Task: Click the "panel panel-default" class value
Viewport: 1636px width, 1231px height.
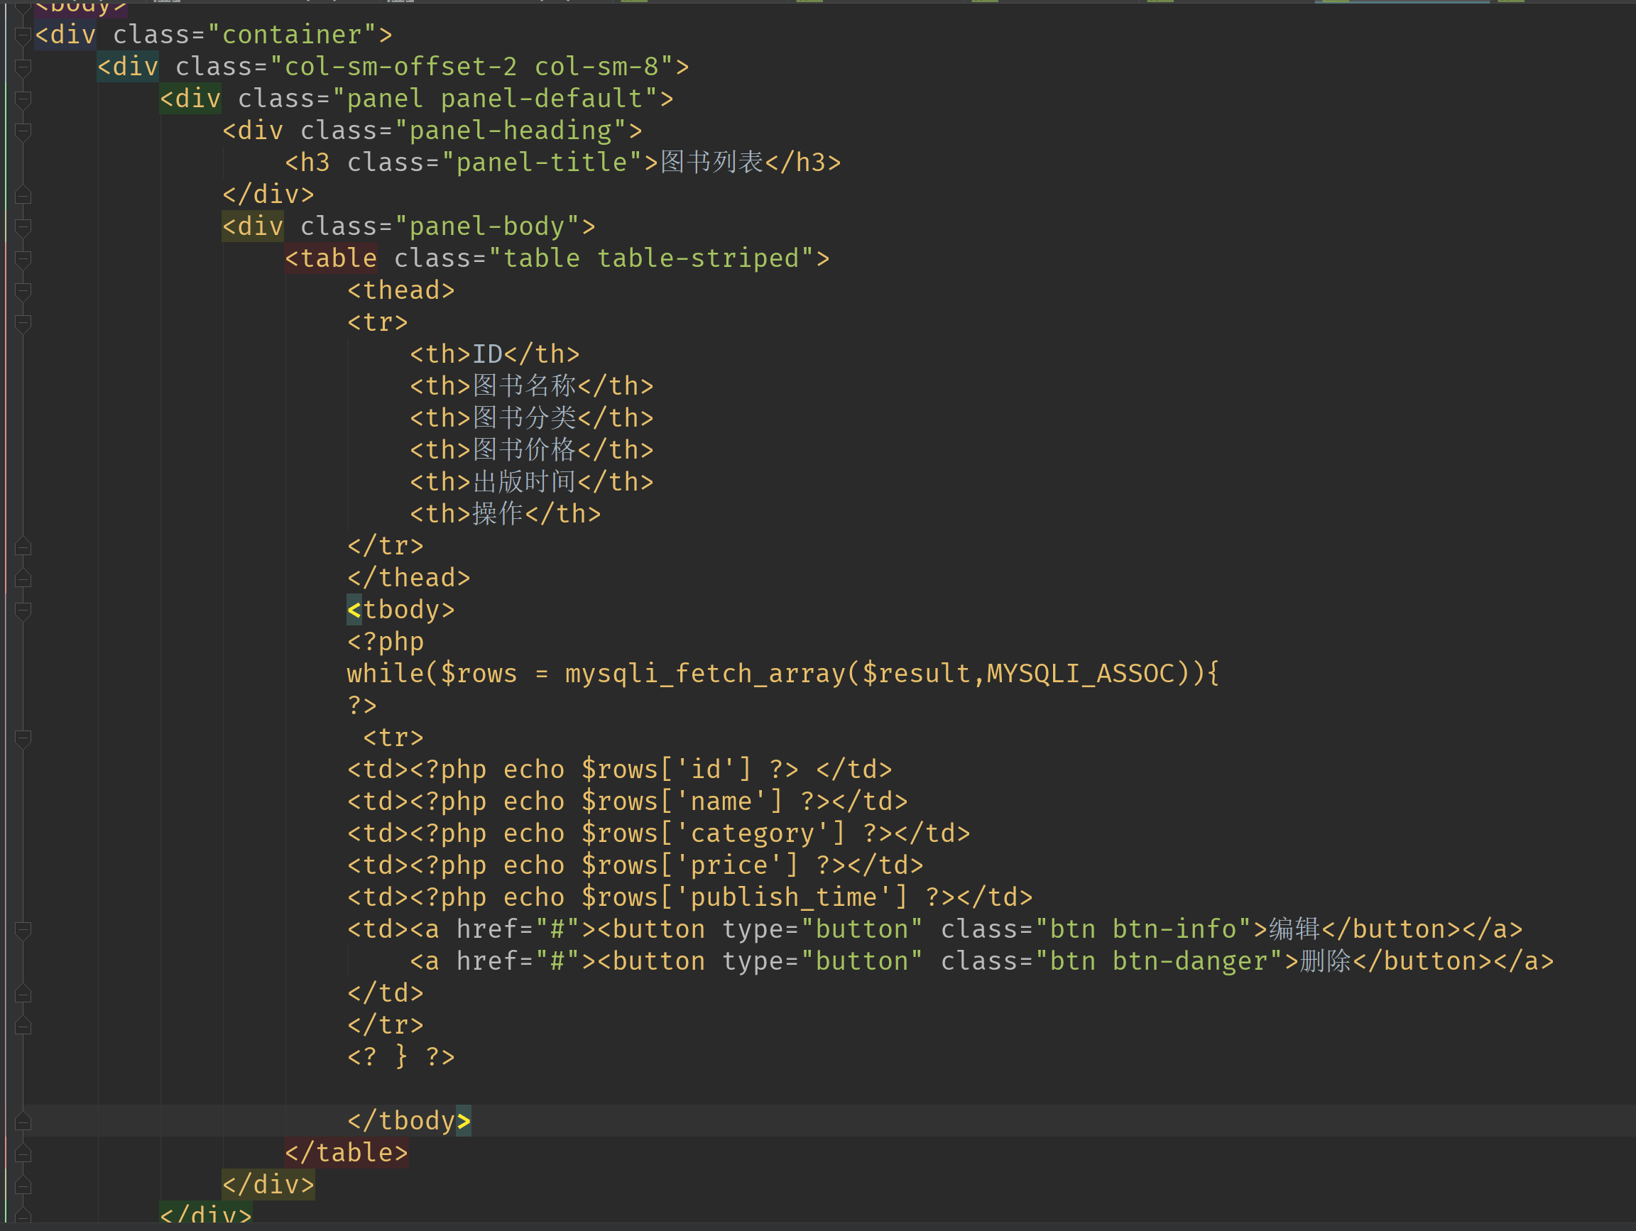Action: click(x=496, y=99)
